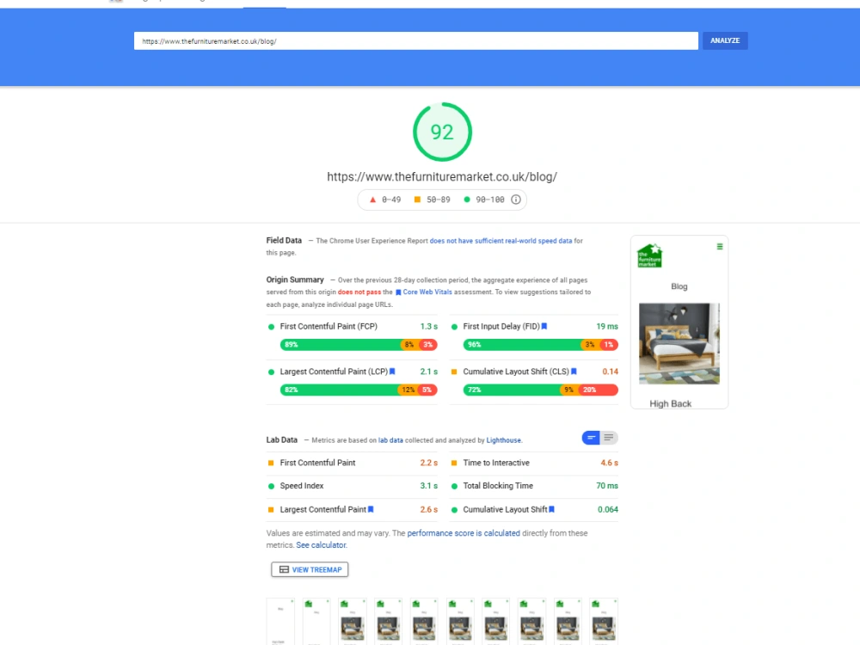This screenshot has width=860, height=645.
Task: Click the bookmark icon by lab Largest Contentful Paint
Action: tap(371, 509)
